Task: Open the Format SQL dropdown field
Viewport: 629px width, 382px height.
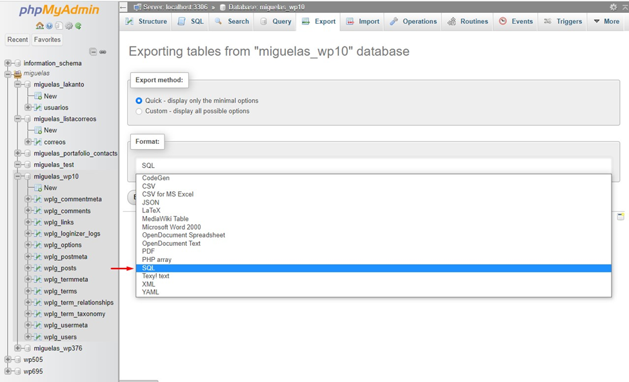Action: 374,165
